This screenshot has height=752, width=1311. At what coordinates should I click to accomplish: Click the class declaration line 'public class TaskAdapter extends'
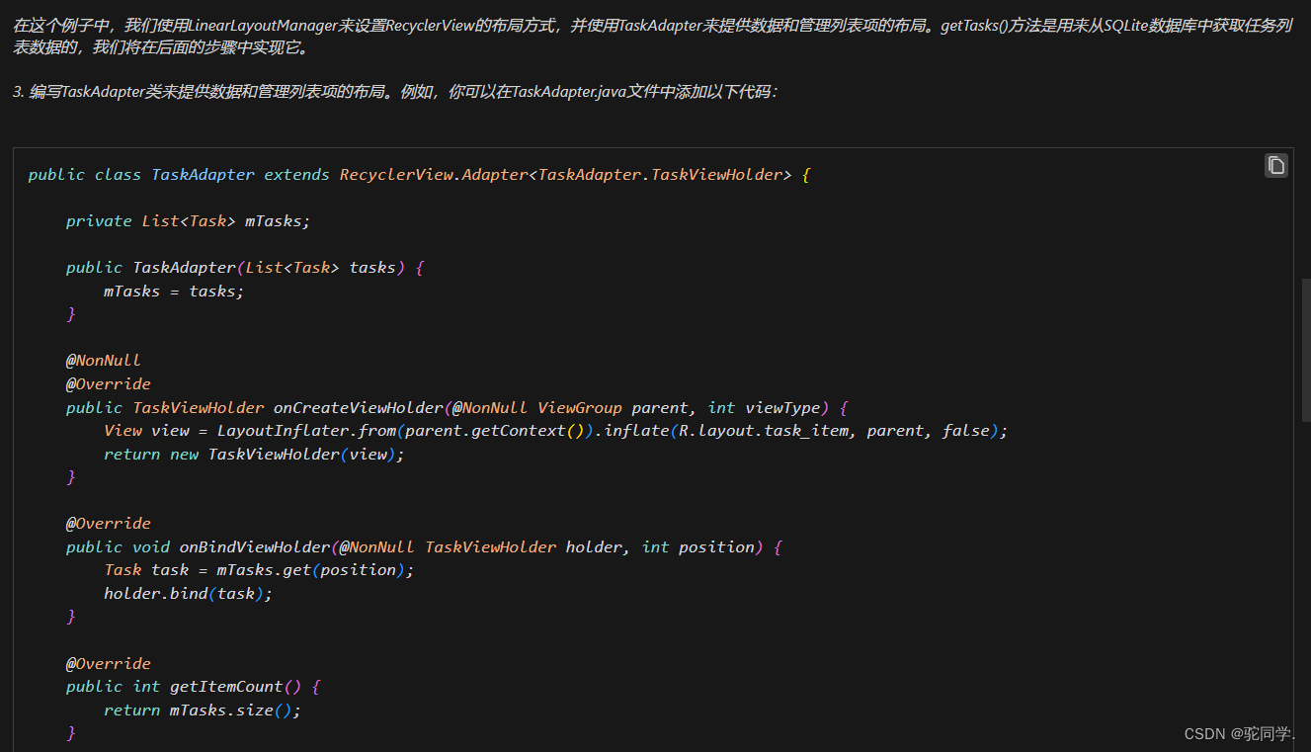tap(419, 175)
